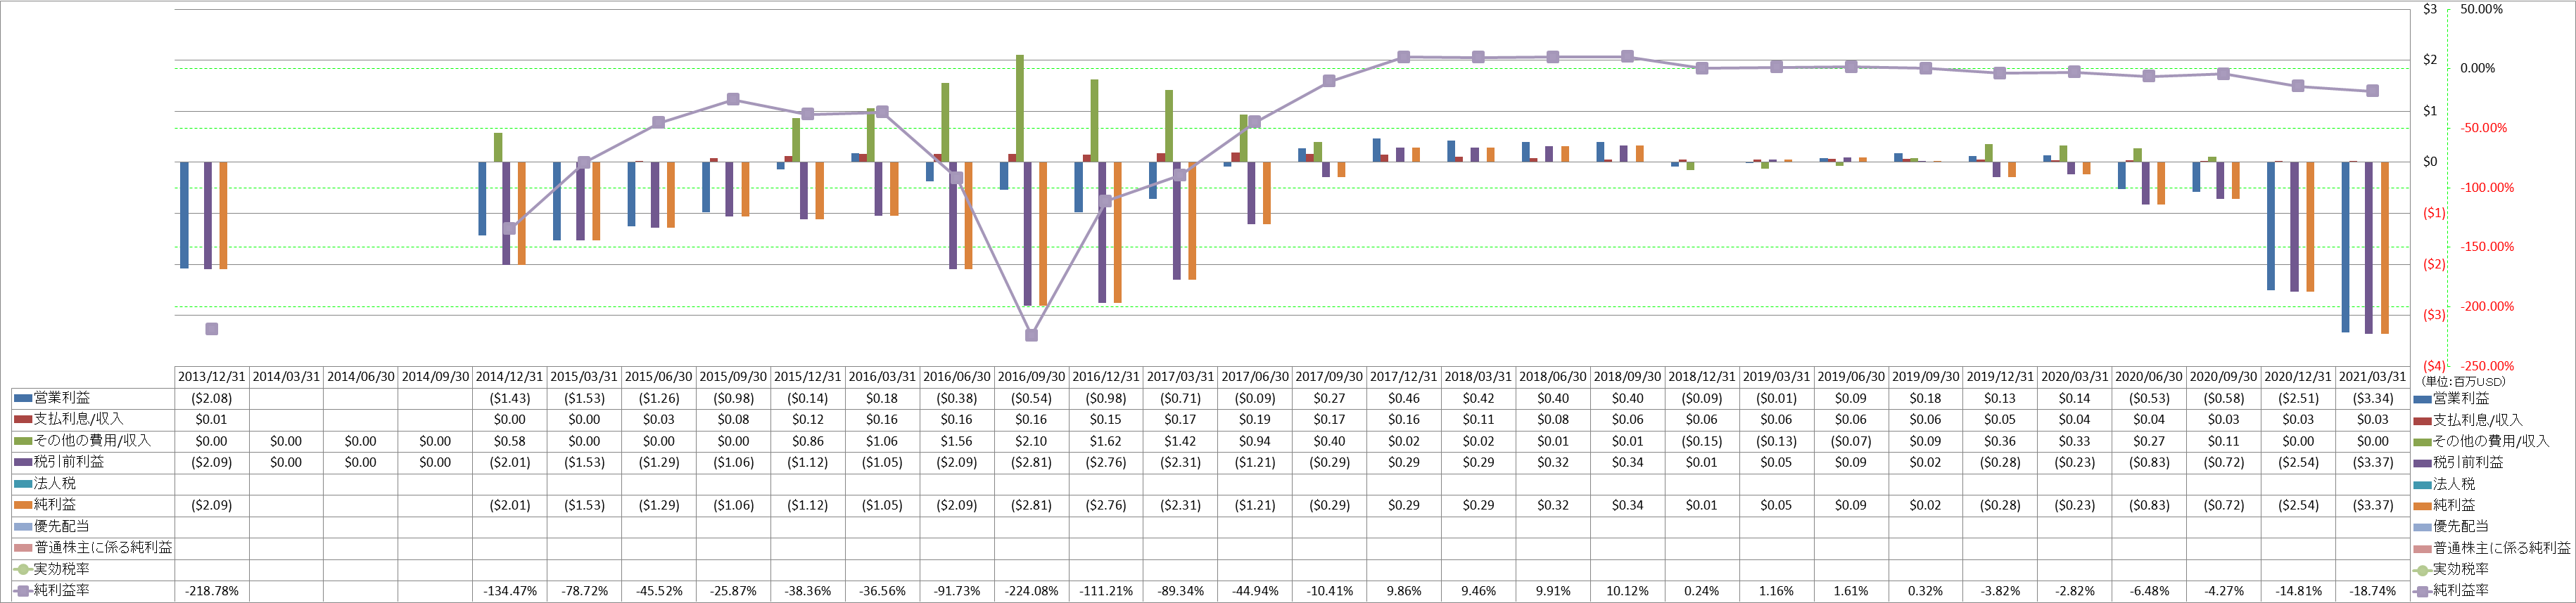The image size is (2576, 603).
Task: Select the 法人税 row header in the data table
Action: click(x=93, y=484)
